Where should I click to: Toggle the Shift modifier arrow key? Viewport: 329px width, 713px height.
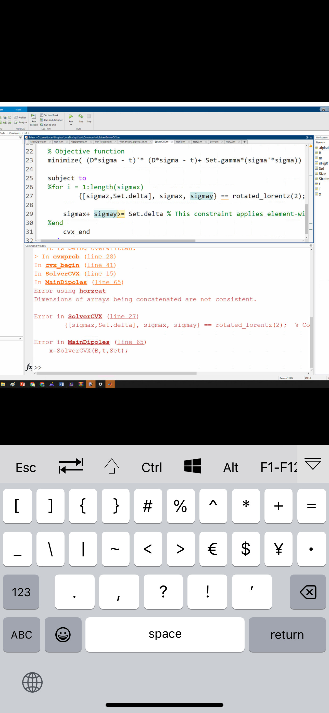(112, 466)
